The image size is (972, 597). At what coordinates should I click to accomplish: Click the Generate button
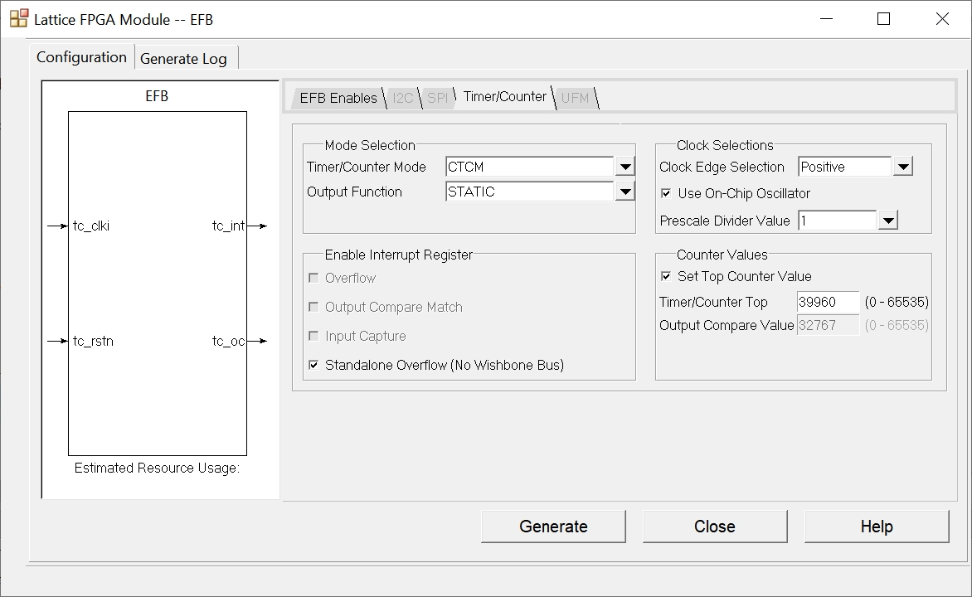point(553,527)
